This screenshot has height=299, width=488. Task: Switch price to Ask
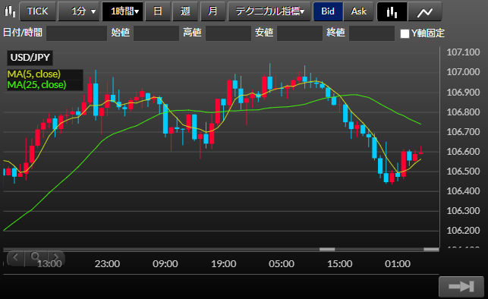[x=358, y=11]
